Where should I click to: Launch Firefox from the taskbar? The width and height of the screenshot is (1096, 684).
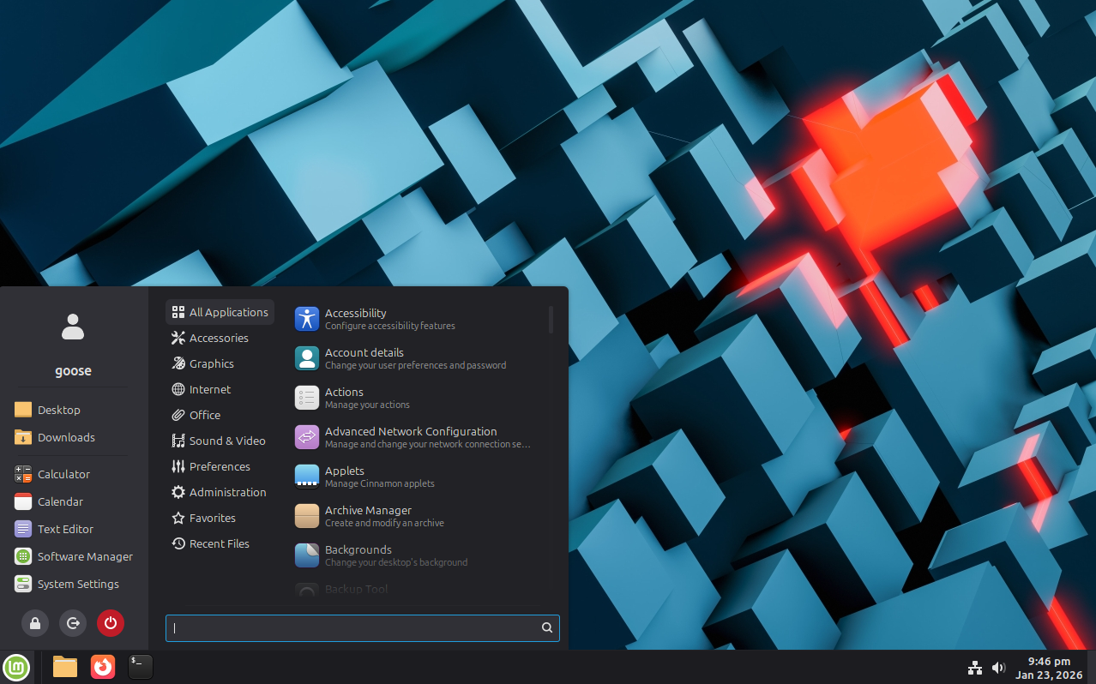coord(102,667)
